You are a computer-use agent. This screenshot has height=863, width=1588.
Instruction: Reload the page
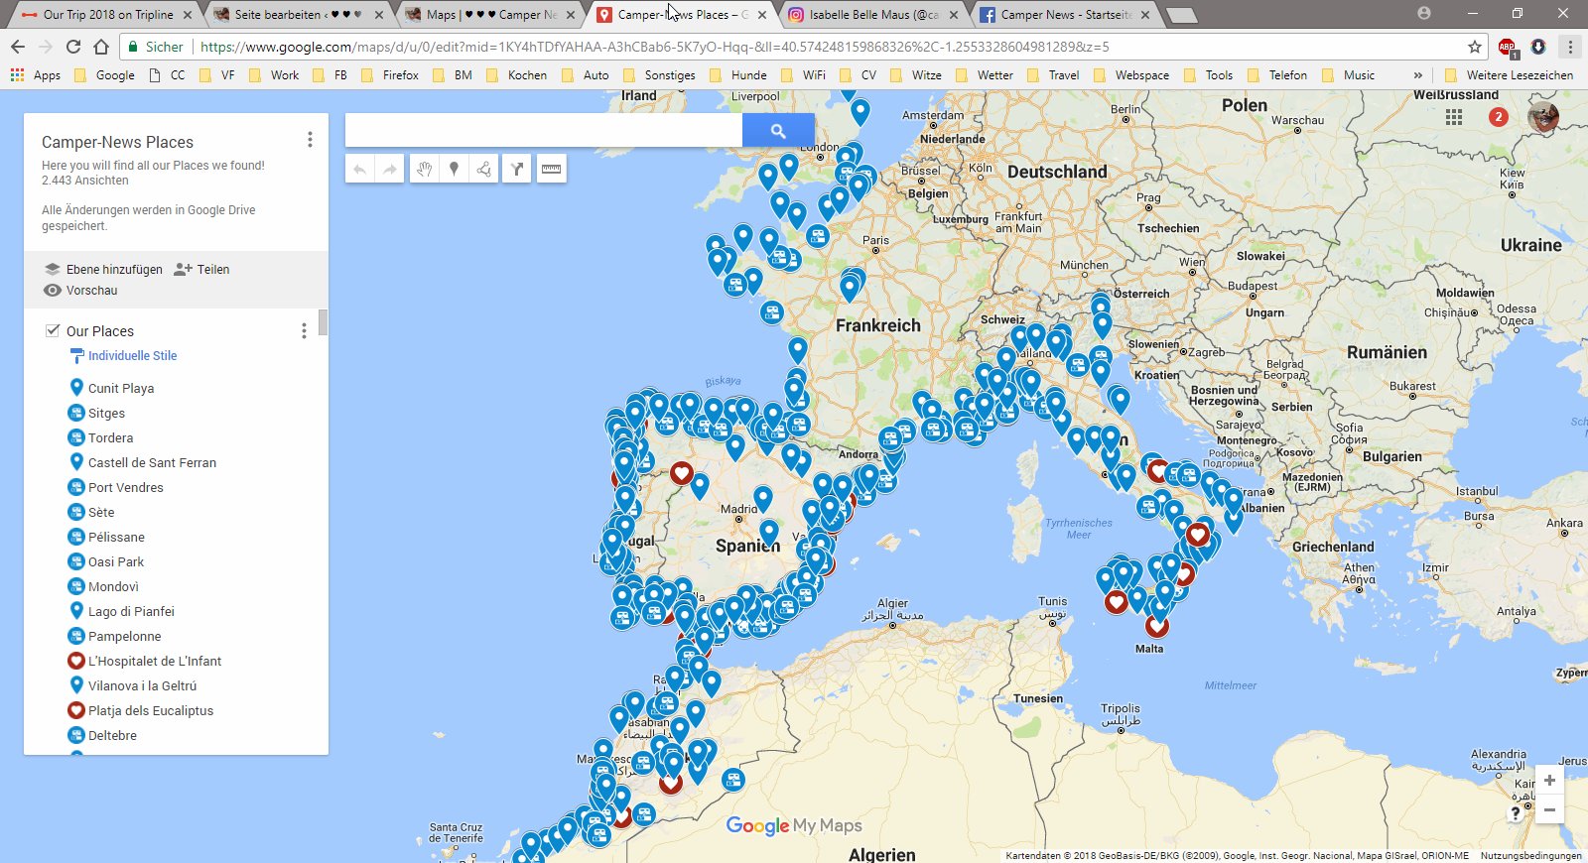72,47
